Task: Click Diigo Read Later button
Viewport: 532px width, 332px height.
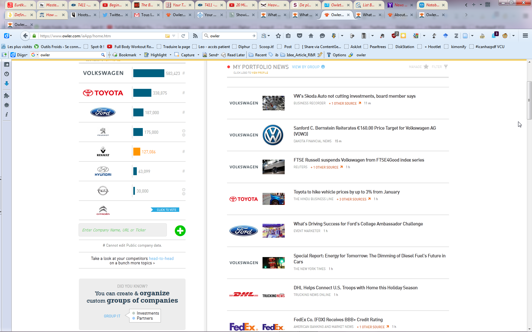Action: (x=233, y=55)
